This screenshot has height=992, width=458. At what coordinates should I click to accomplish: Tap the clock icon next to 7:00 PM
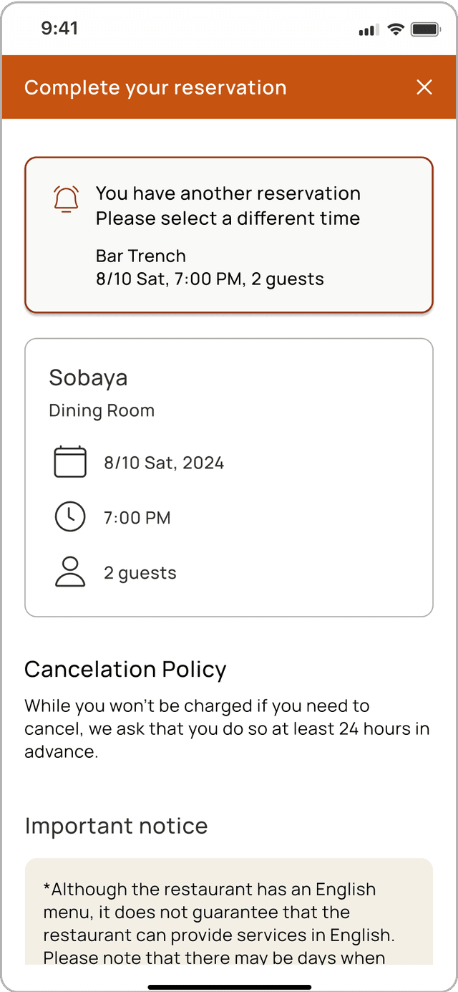click(70, 516)
